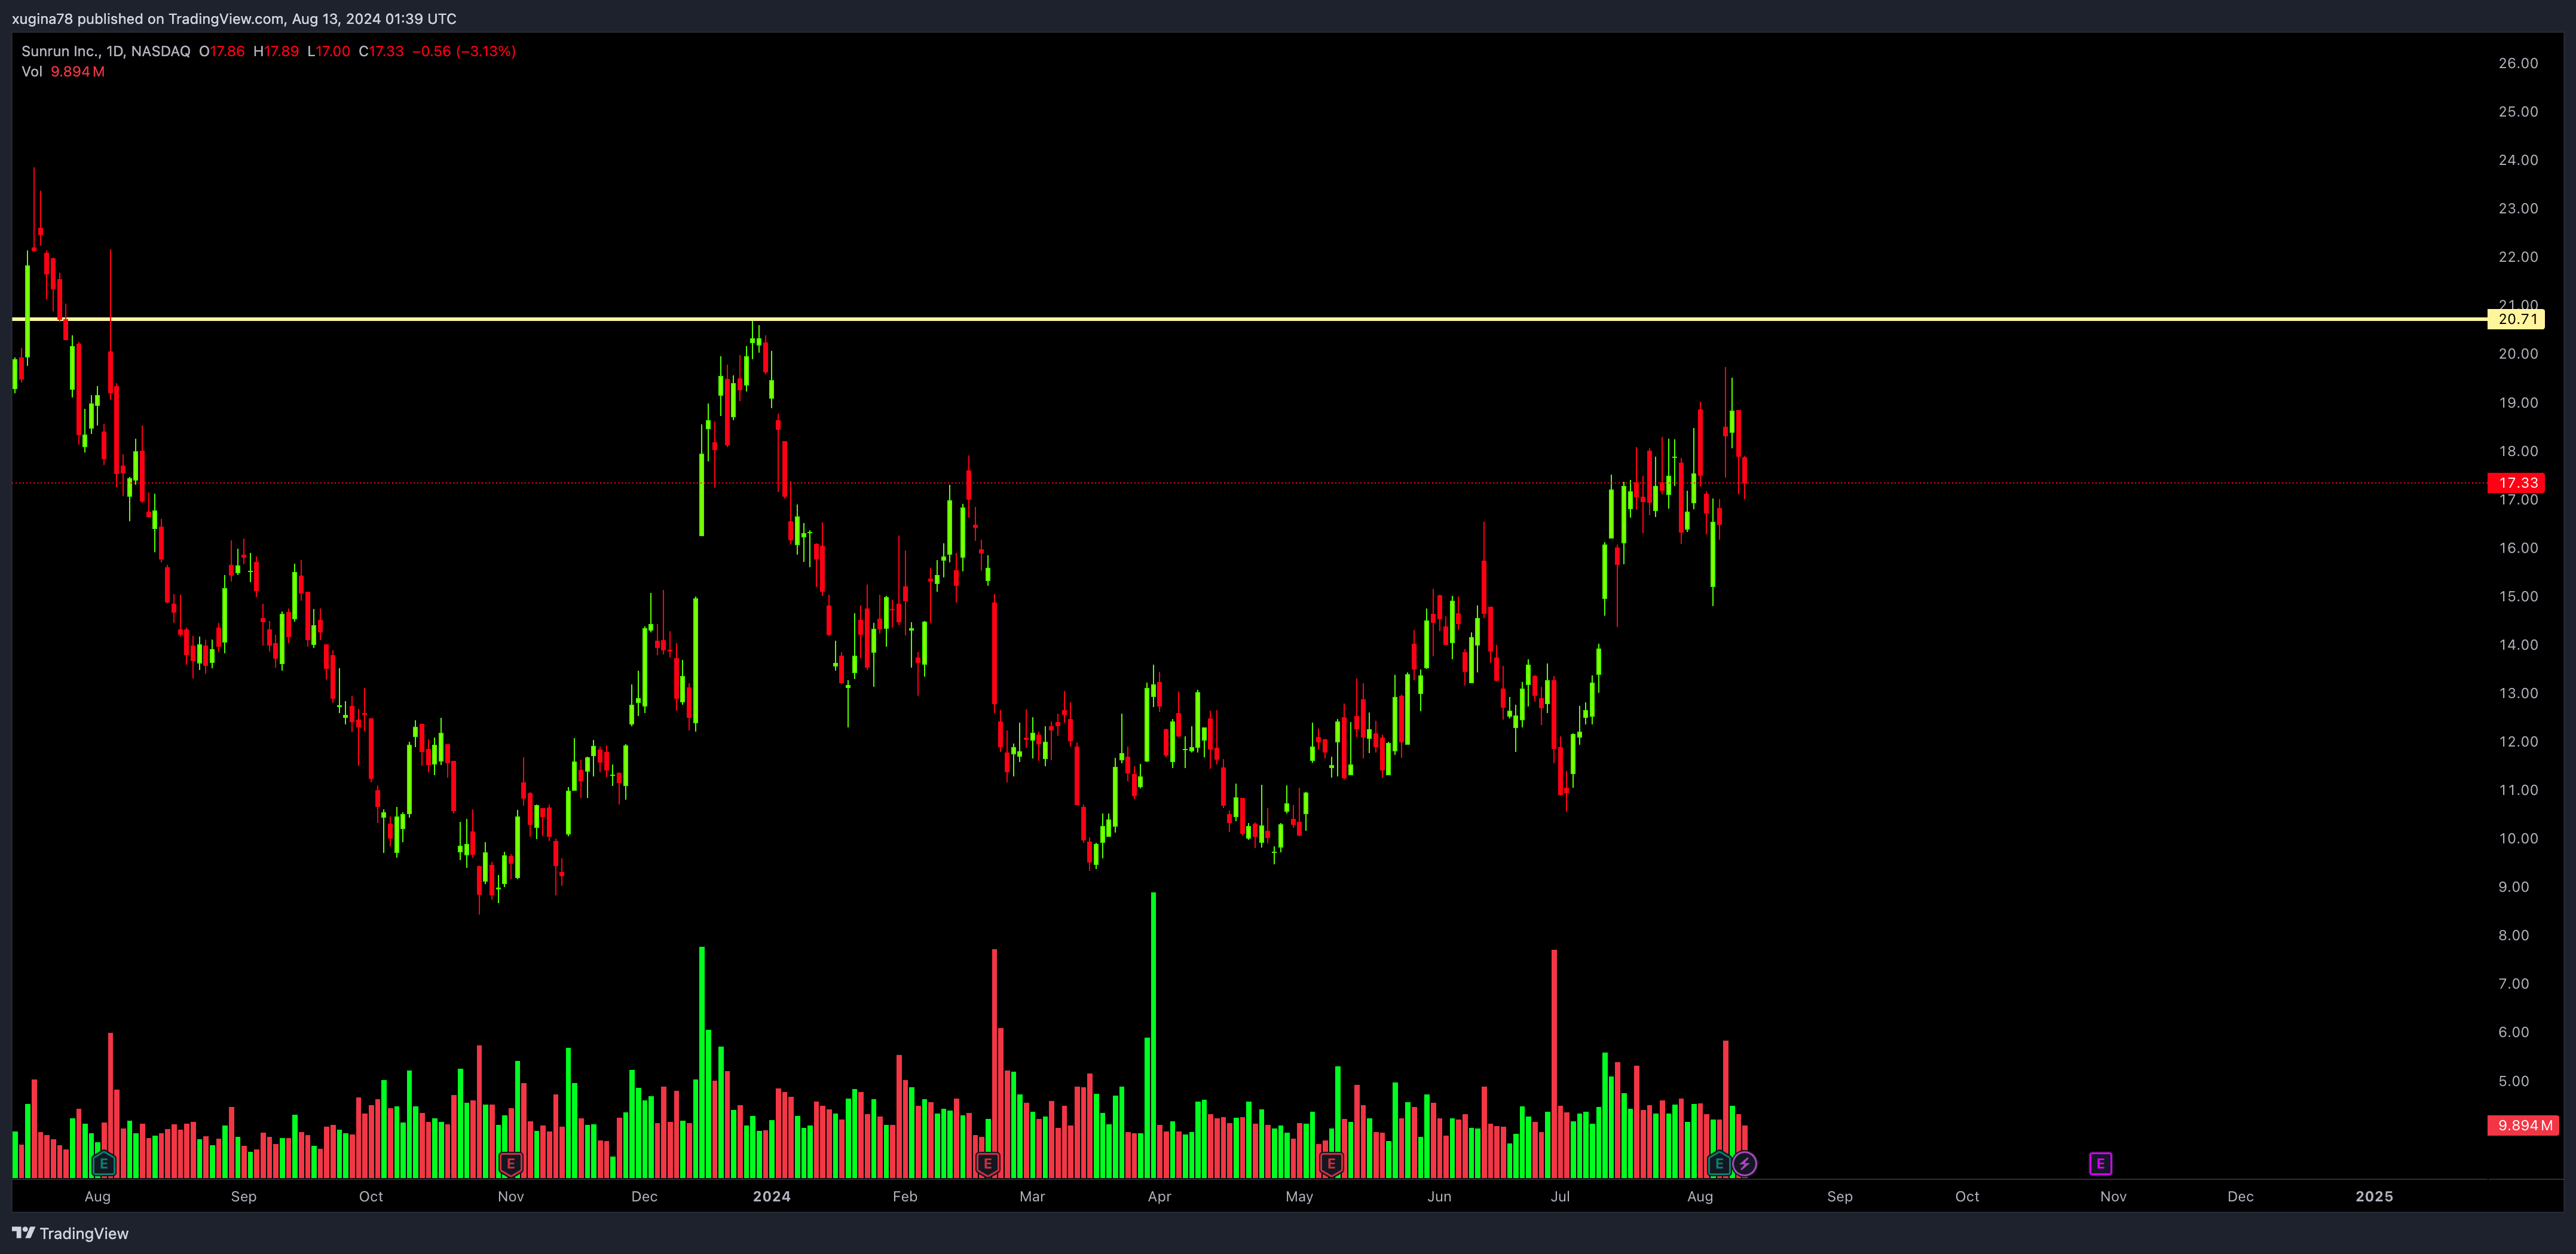
Task: Click the 23.00 price axis label
Action: pyautogui.click(x=2518, y=208)
